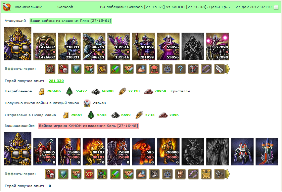Select attacker unit with 1426602 troops
The width and height of the screenshot is (282, 192).
tap(45, 46)
